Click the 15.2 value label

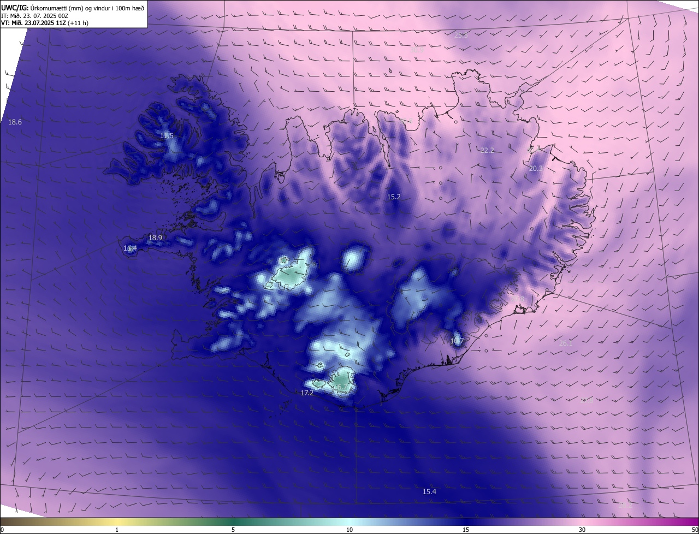tap(394, 197)
